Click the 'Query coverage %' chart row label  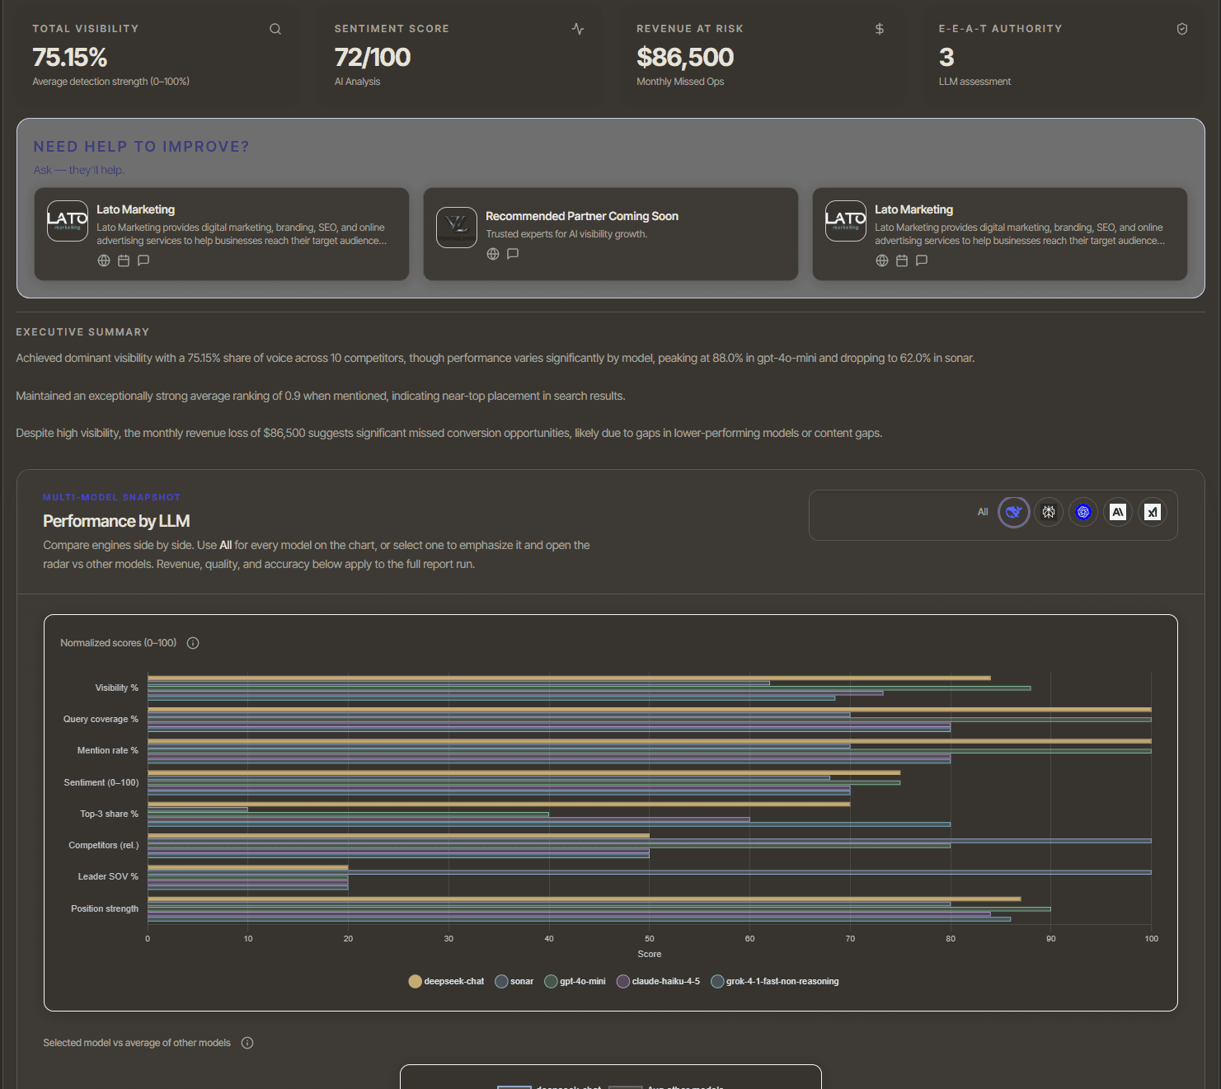coord(101,719)
